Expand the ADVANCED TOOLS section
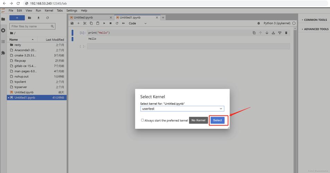The image size is (330, 173). (x=315, y=29)
